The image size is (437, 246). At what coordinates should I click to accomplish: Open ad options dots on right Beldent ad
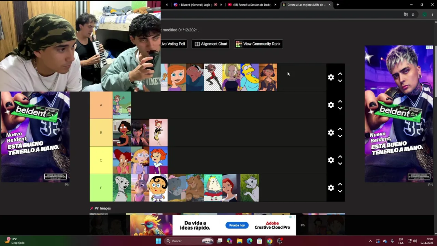click(x=431, y=47)
